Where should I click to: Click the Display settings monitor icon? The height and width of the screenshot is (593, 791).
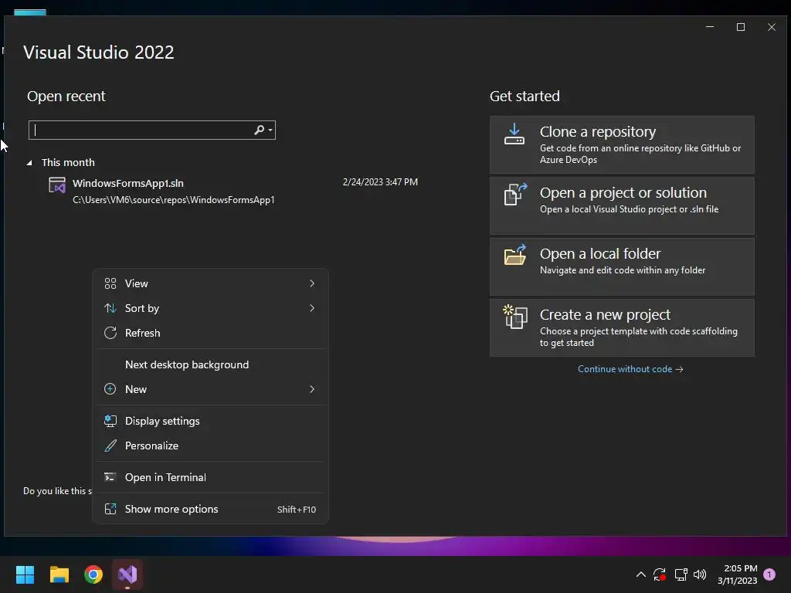tap(110, 421)
